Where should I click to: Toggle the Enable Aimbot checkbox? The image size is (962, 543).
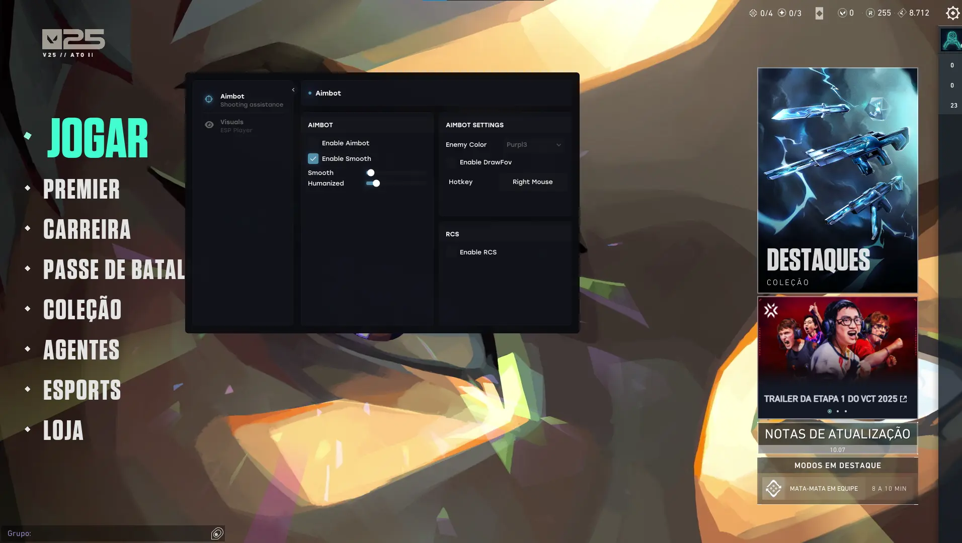[313, 143]
